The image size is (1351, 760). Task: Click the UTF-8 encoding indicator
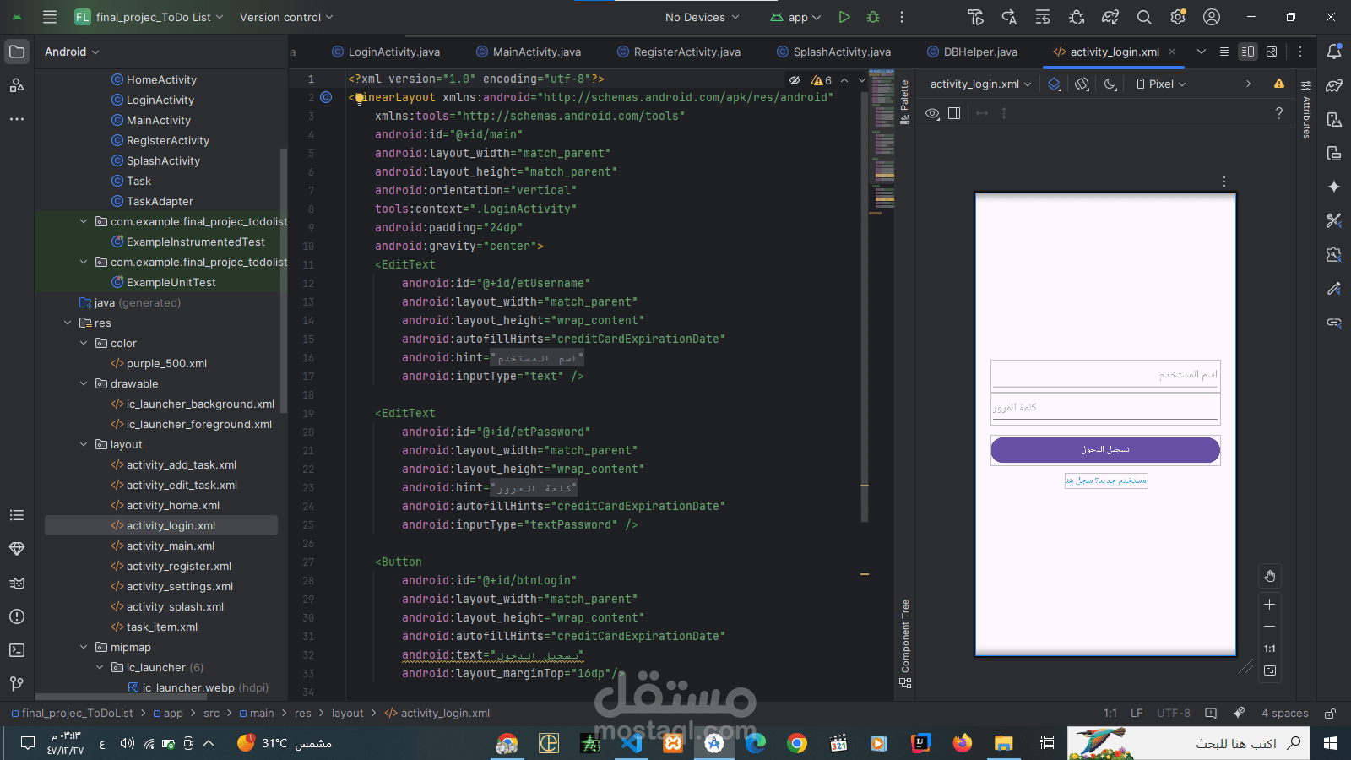coord(1173,714)
